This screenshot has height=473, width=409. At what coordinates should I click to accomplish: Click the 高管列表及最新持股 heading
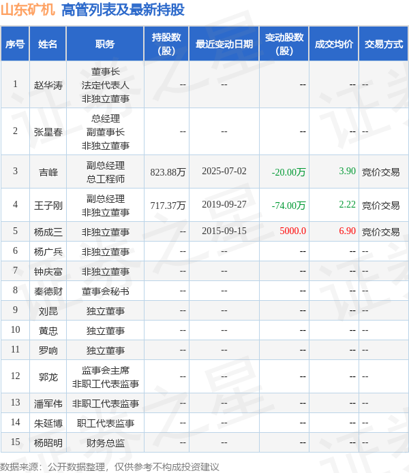click(123, 10)
